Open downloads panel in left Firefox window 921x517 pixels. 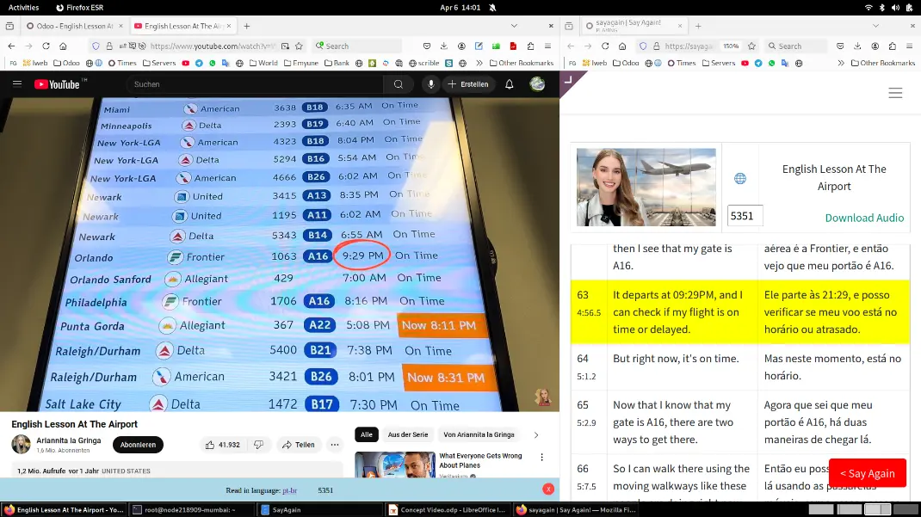click(x=444, y=46)
